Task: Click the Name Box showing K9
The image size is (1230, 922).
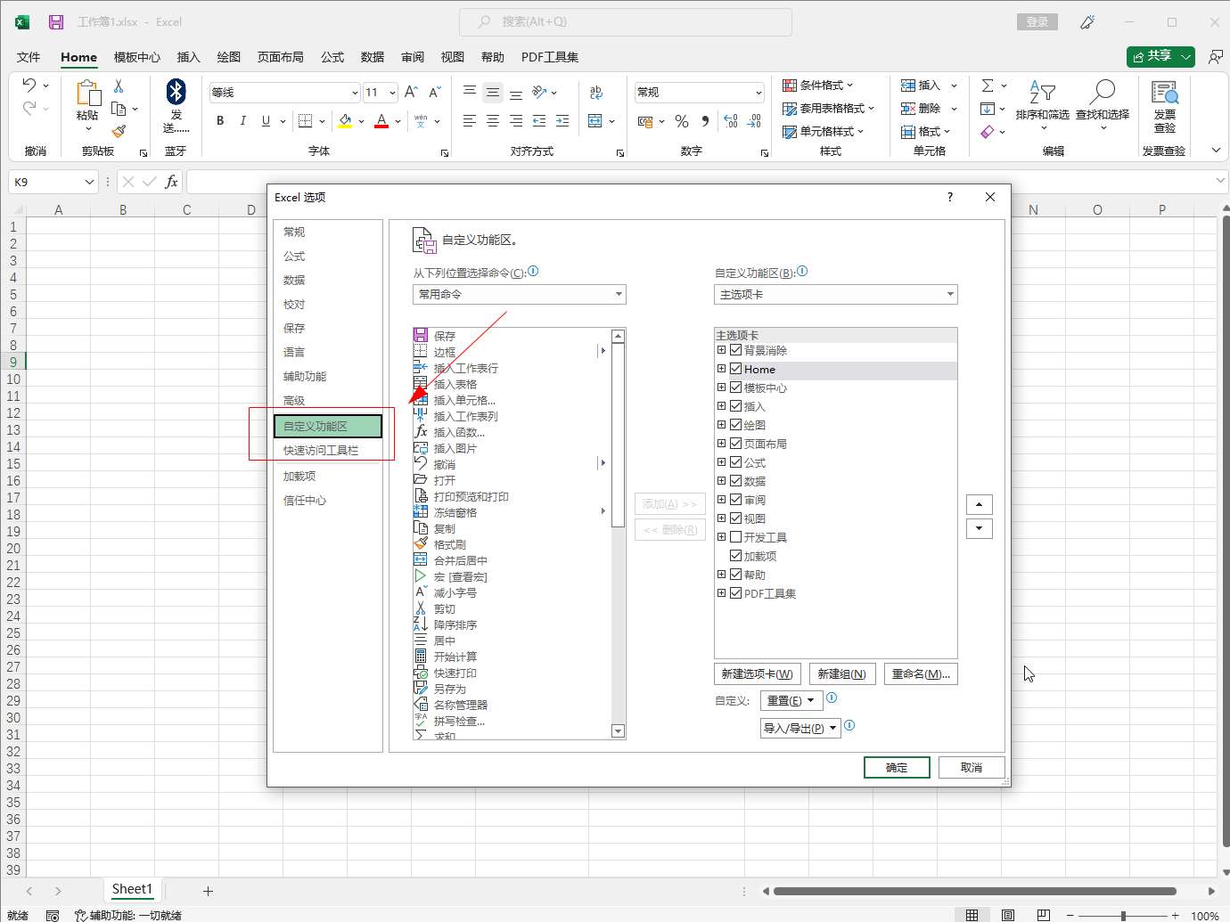Action: point(53,182)
